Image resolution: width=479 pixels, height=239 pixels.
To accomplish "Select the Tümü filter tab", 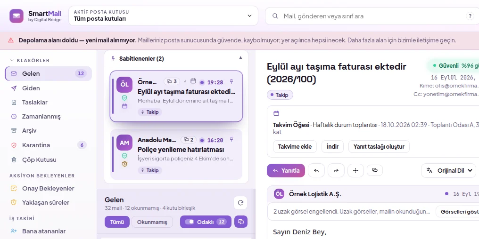I will 117,222.
